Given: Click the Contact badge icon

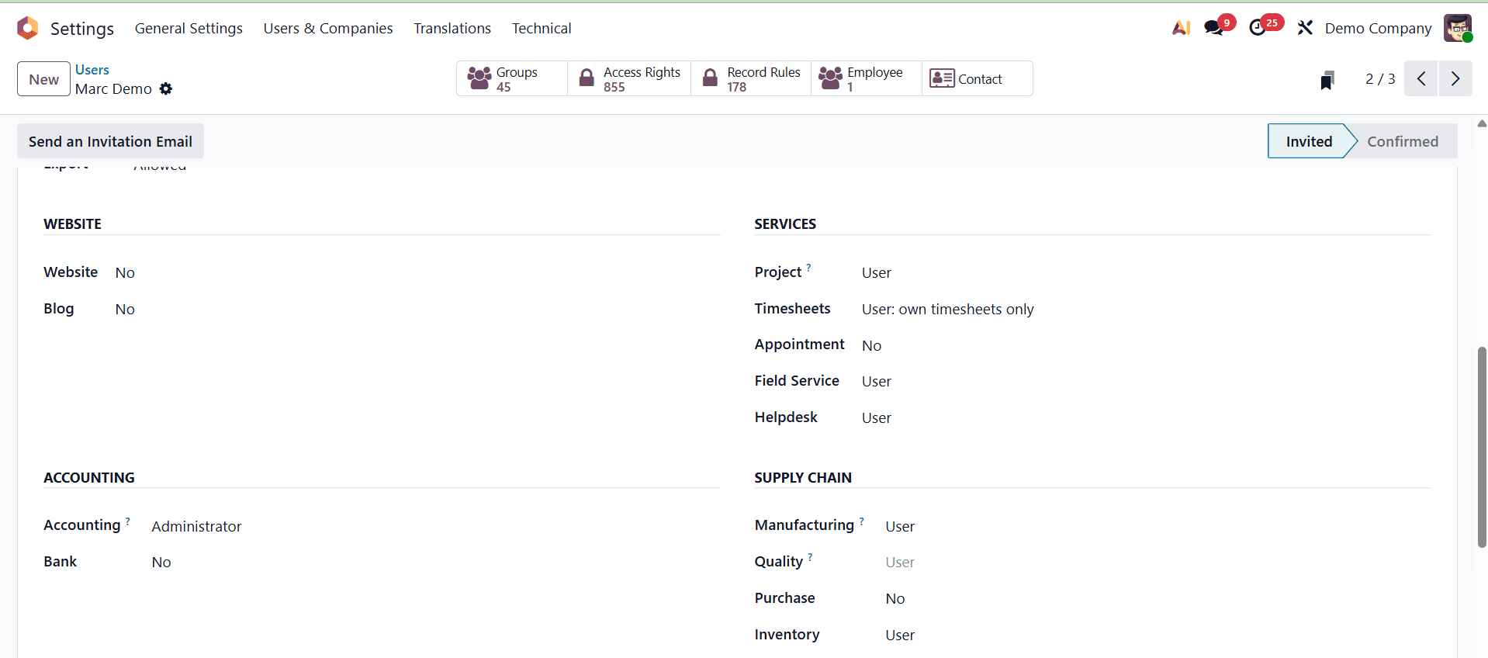Looking at the screenshot, I should point(941,78).
